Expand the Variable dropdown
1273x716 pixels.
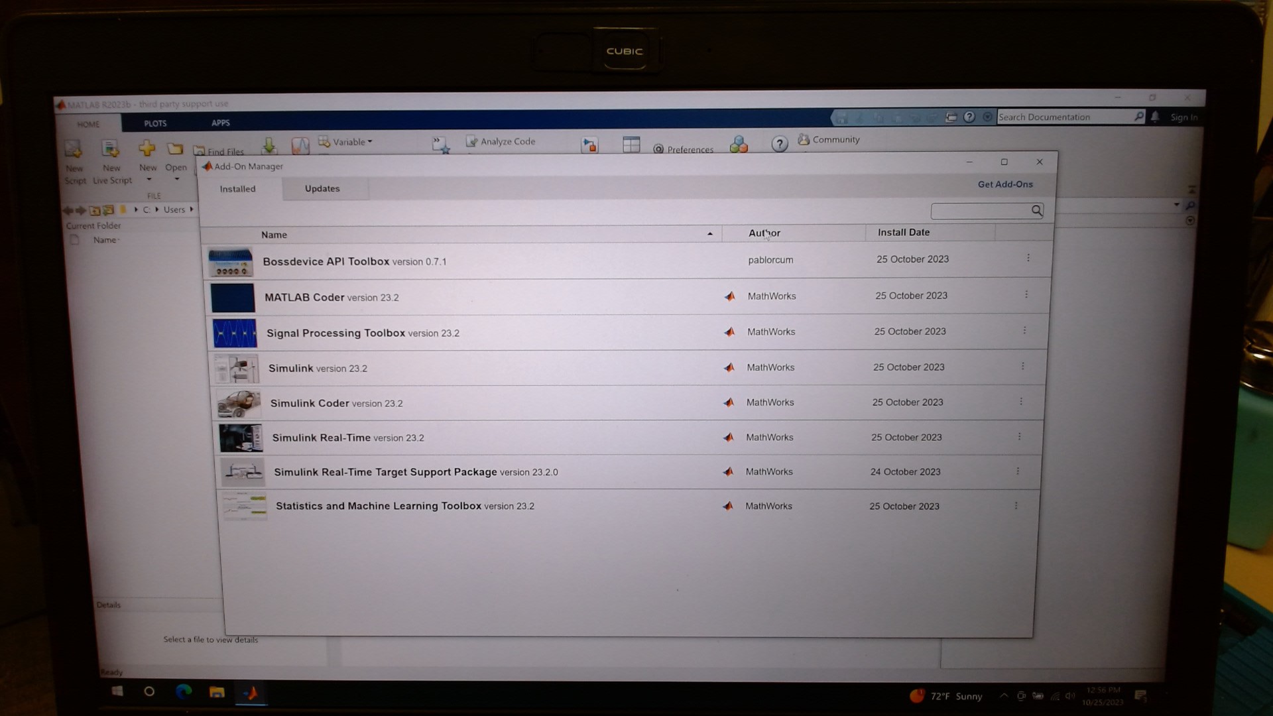[369, 141]
